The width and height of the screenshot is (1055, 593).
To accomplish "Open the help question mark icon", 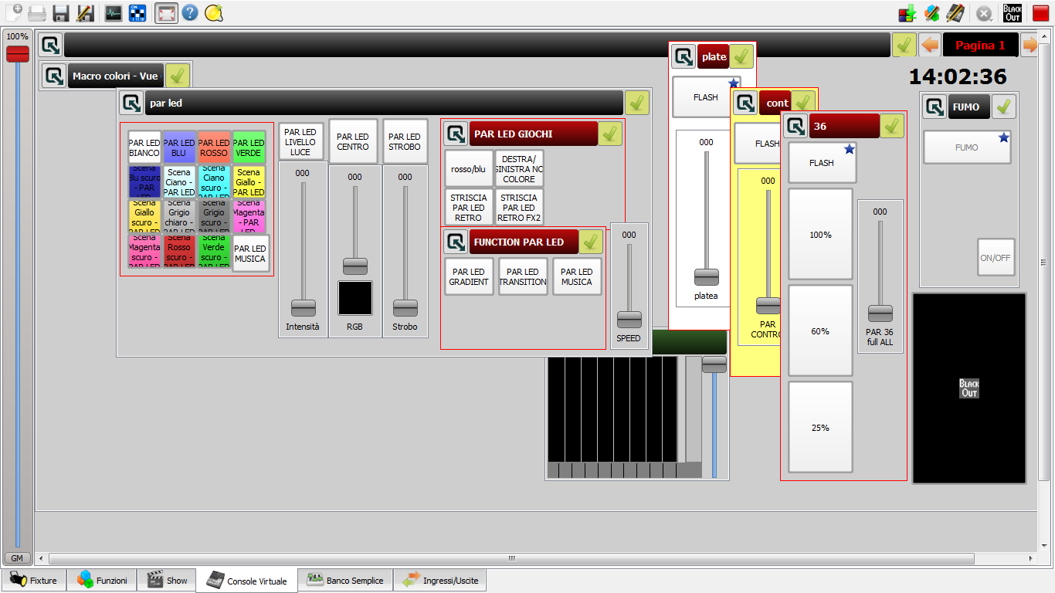I will [x=190, y=12].
